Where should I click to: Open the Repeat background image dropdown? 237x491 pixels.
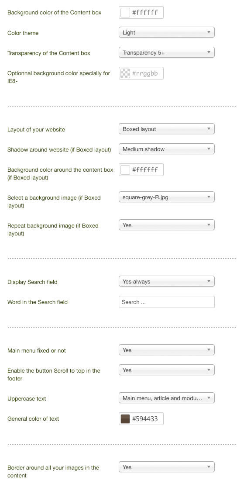[167, 225]
